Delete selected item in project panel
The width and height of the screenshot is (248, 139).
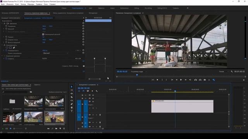tap(64, 129)
